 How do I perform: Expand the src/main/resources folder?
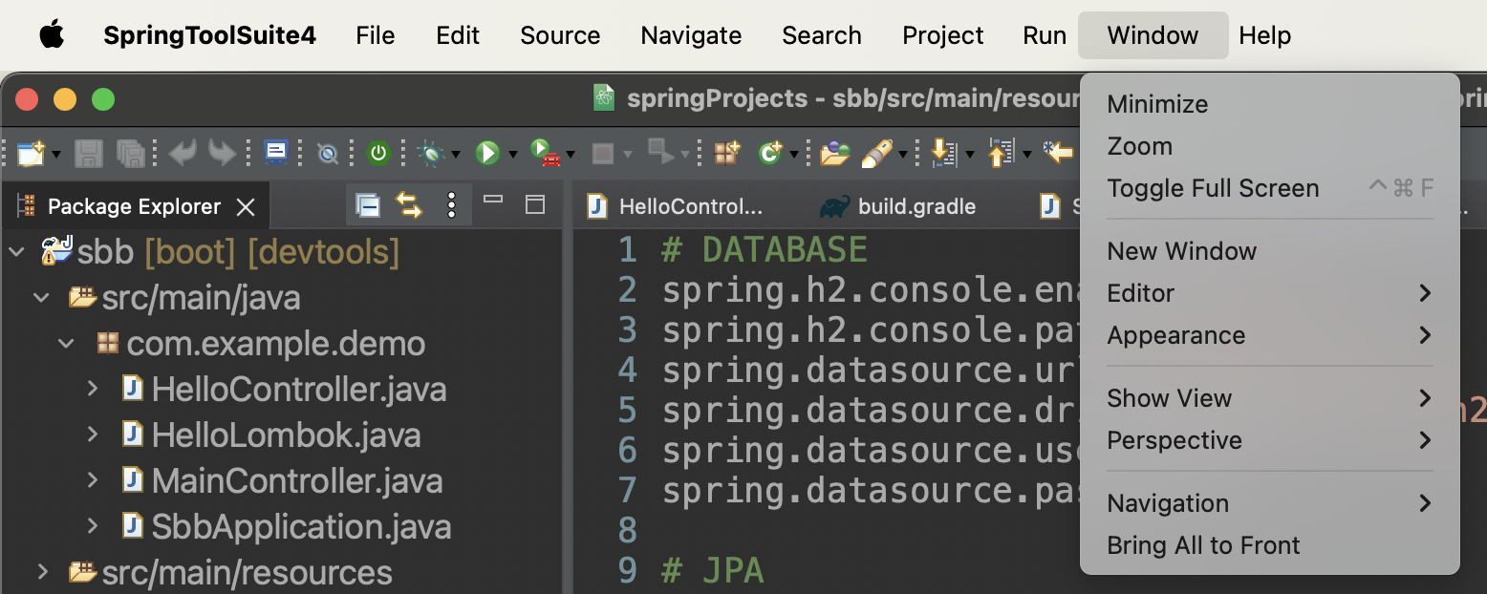[x=42, y=573]
